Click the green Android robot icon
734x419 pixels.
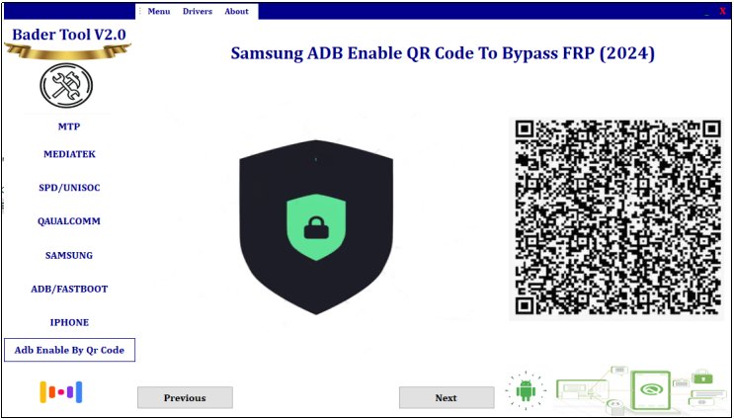pyautogui.click(x=526, y=390)
